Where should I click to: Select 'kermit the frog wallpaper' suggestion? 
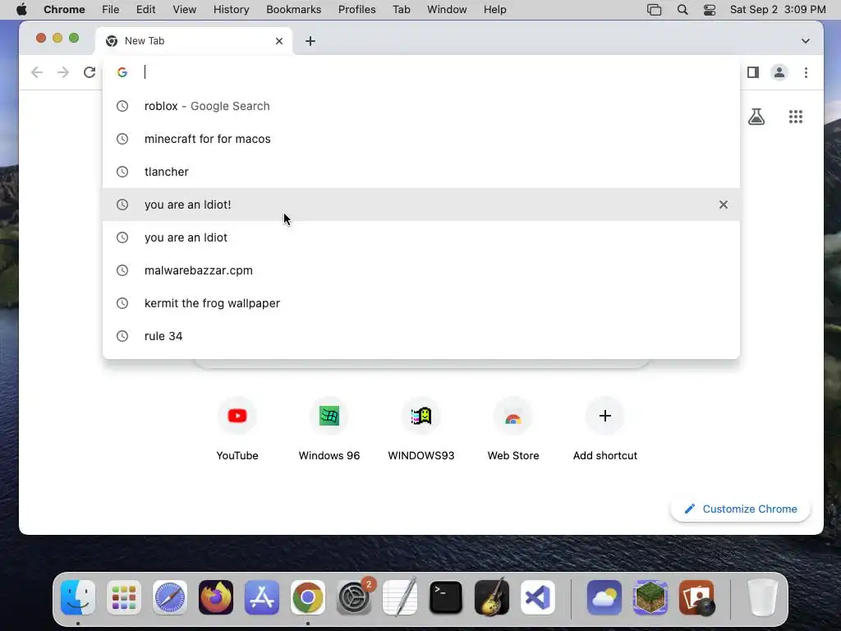point(421,302)
